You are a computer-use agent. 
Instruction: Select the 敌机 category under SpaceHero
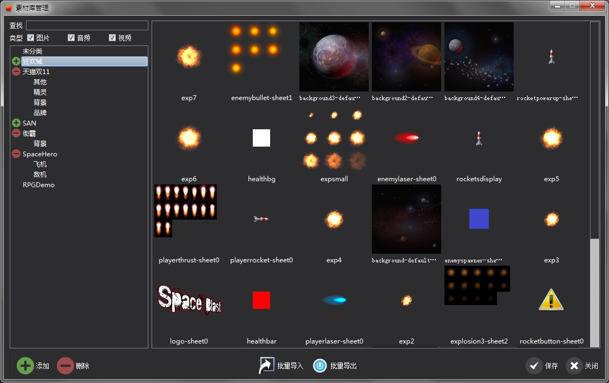click(41, 174)
